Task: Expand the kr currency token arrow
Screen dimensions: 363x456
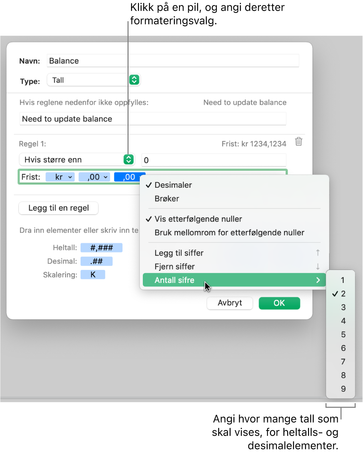Action: 70,177
